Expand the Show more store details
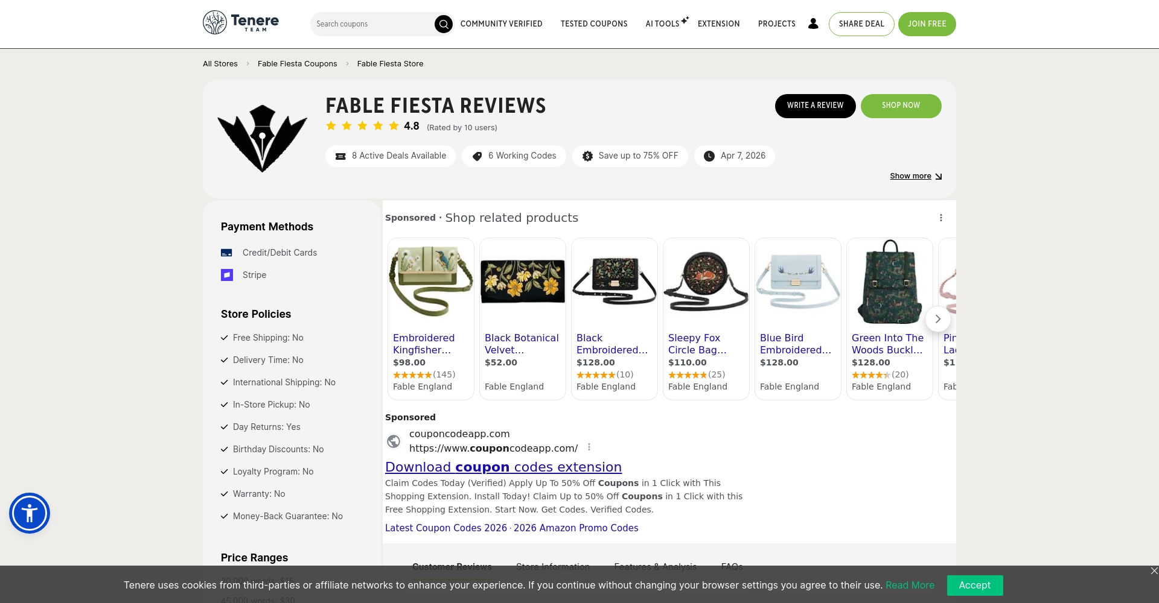The height and width of the screenshot is (603, 1159). click(x=915, y=175)
